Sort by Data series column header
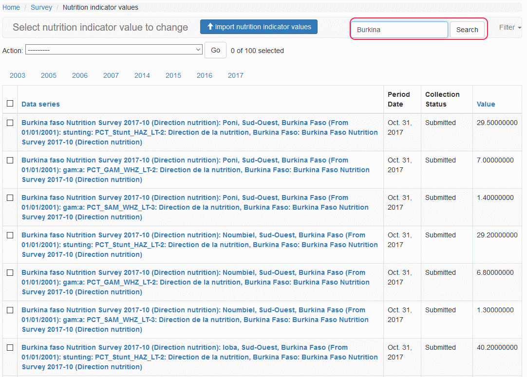The image size is (527, 377). click(41, 104)
